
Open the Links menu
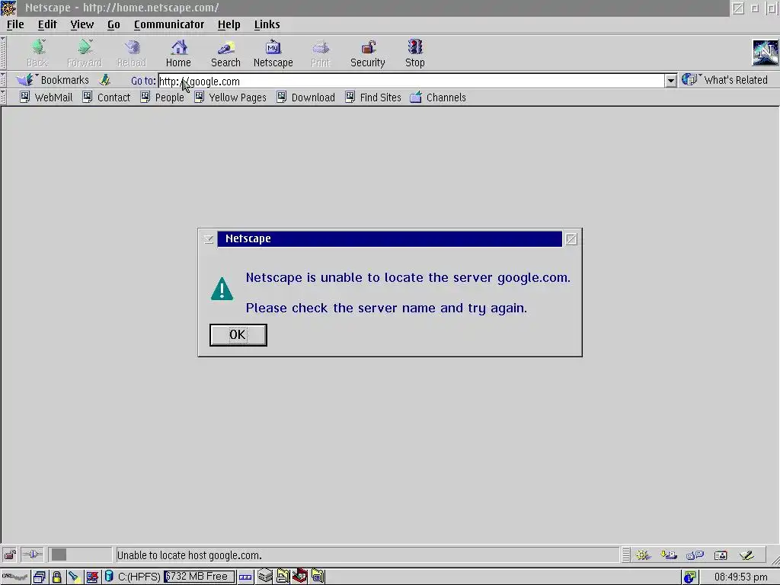(267, 24)
